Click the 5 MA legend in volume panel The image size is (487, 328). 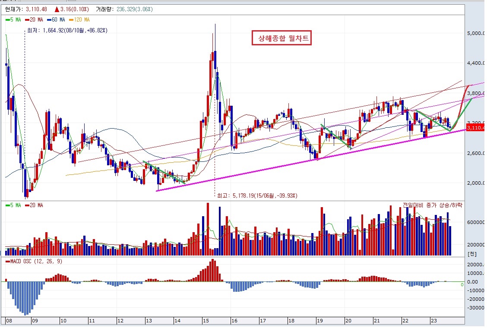pos(15,205)
